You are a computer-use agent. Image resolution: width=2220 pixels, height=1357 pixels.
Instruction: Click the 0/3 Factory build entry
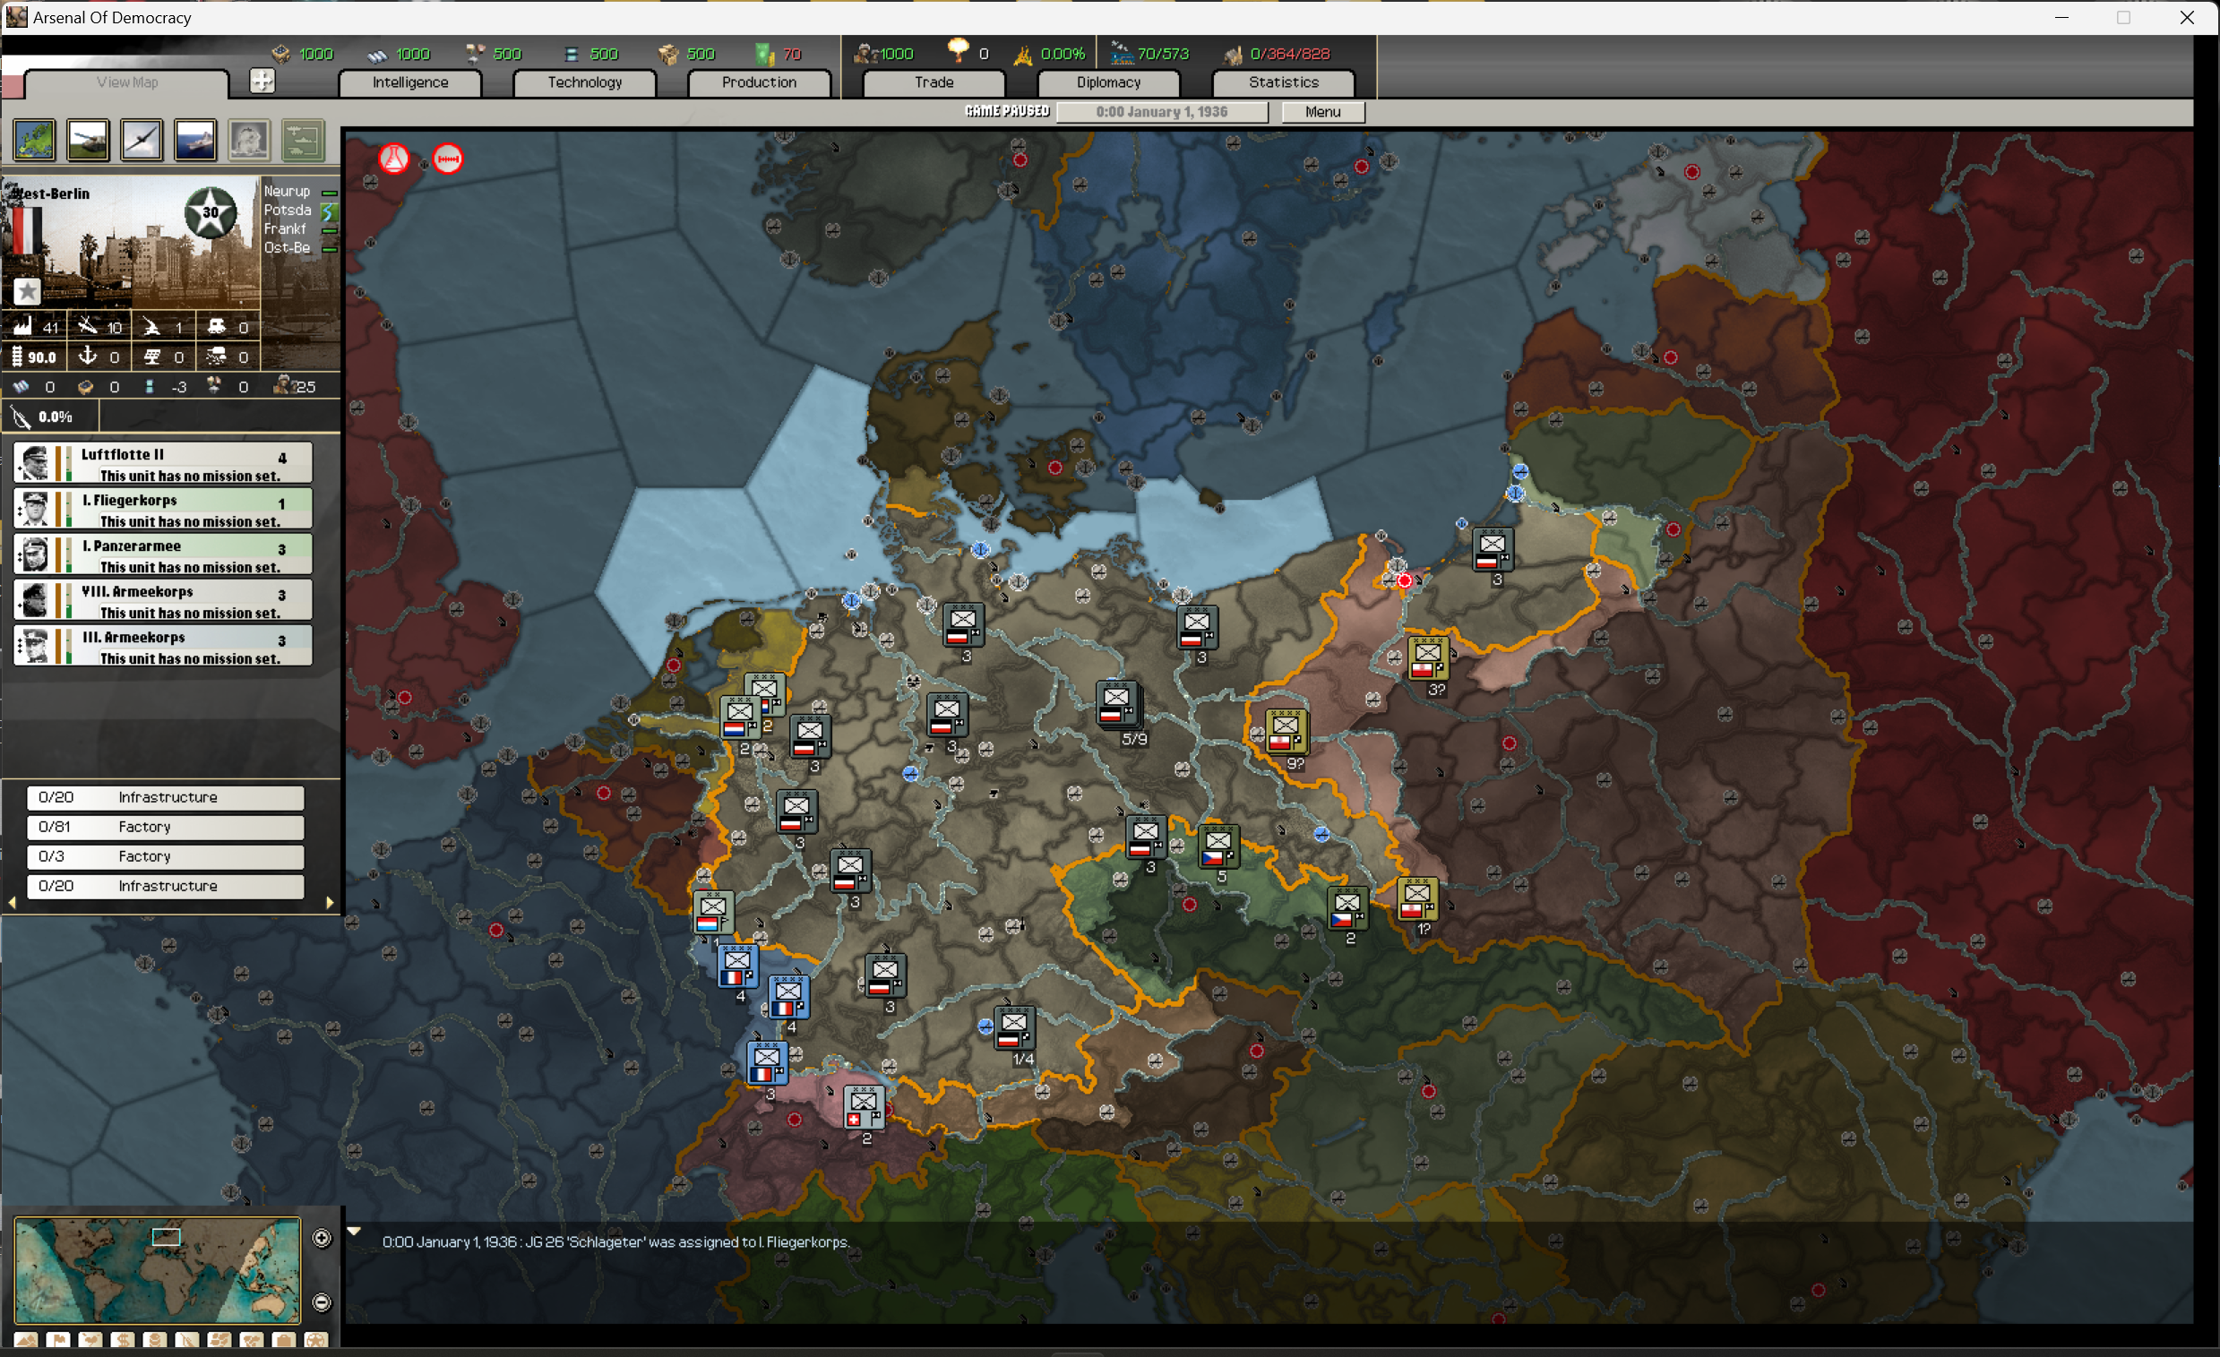(x=166, y=857)
